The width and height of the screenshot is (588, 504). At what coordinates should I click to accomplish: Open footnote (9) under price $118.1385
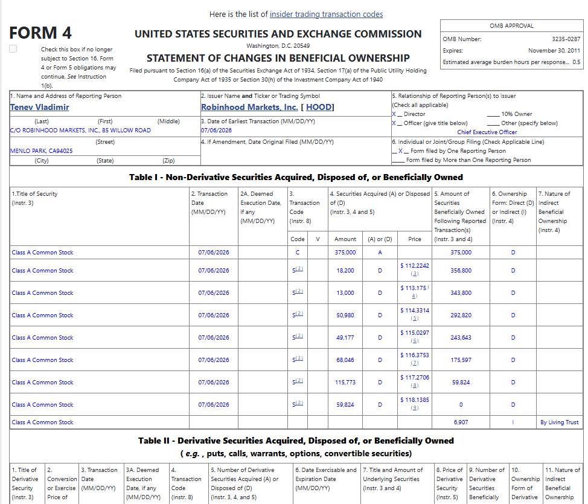[414, 408]
